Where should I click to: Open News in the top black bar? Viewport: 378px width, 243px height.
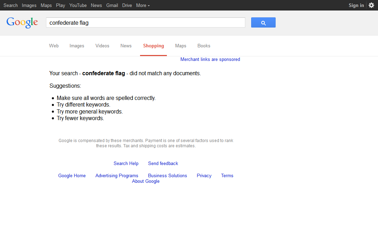[x=97, y=5]
